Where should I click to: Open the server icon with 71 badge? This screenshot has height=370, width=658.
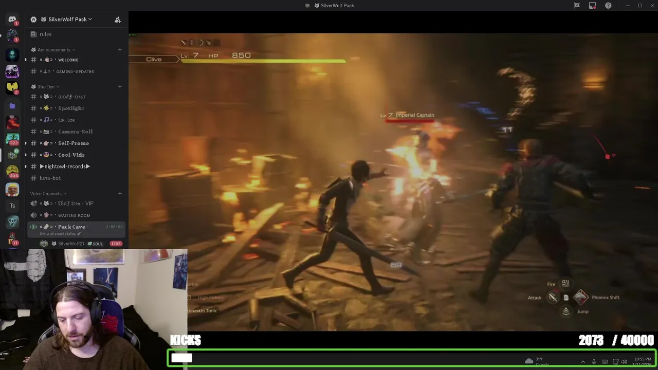pos(12,239)
